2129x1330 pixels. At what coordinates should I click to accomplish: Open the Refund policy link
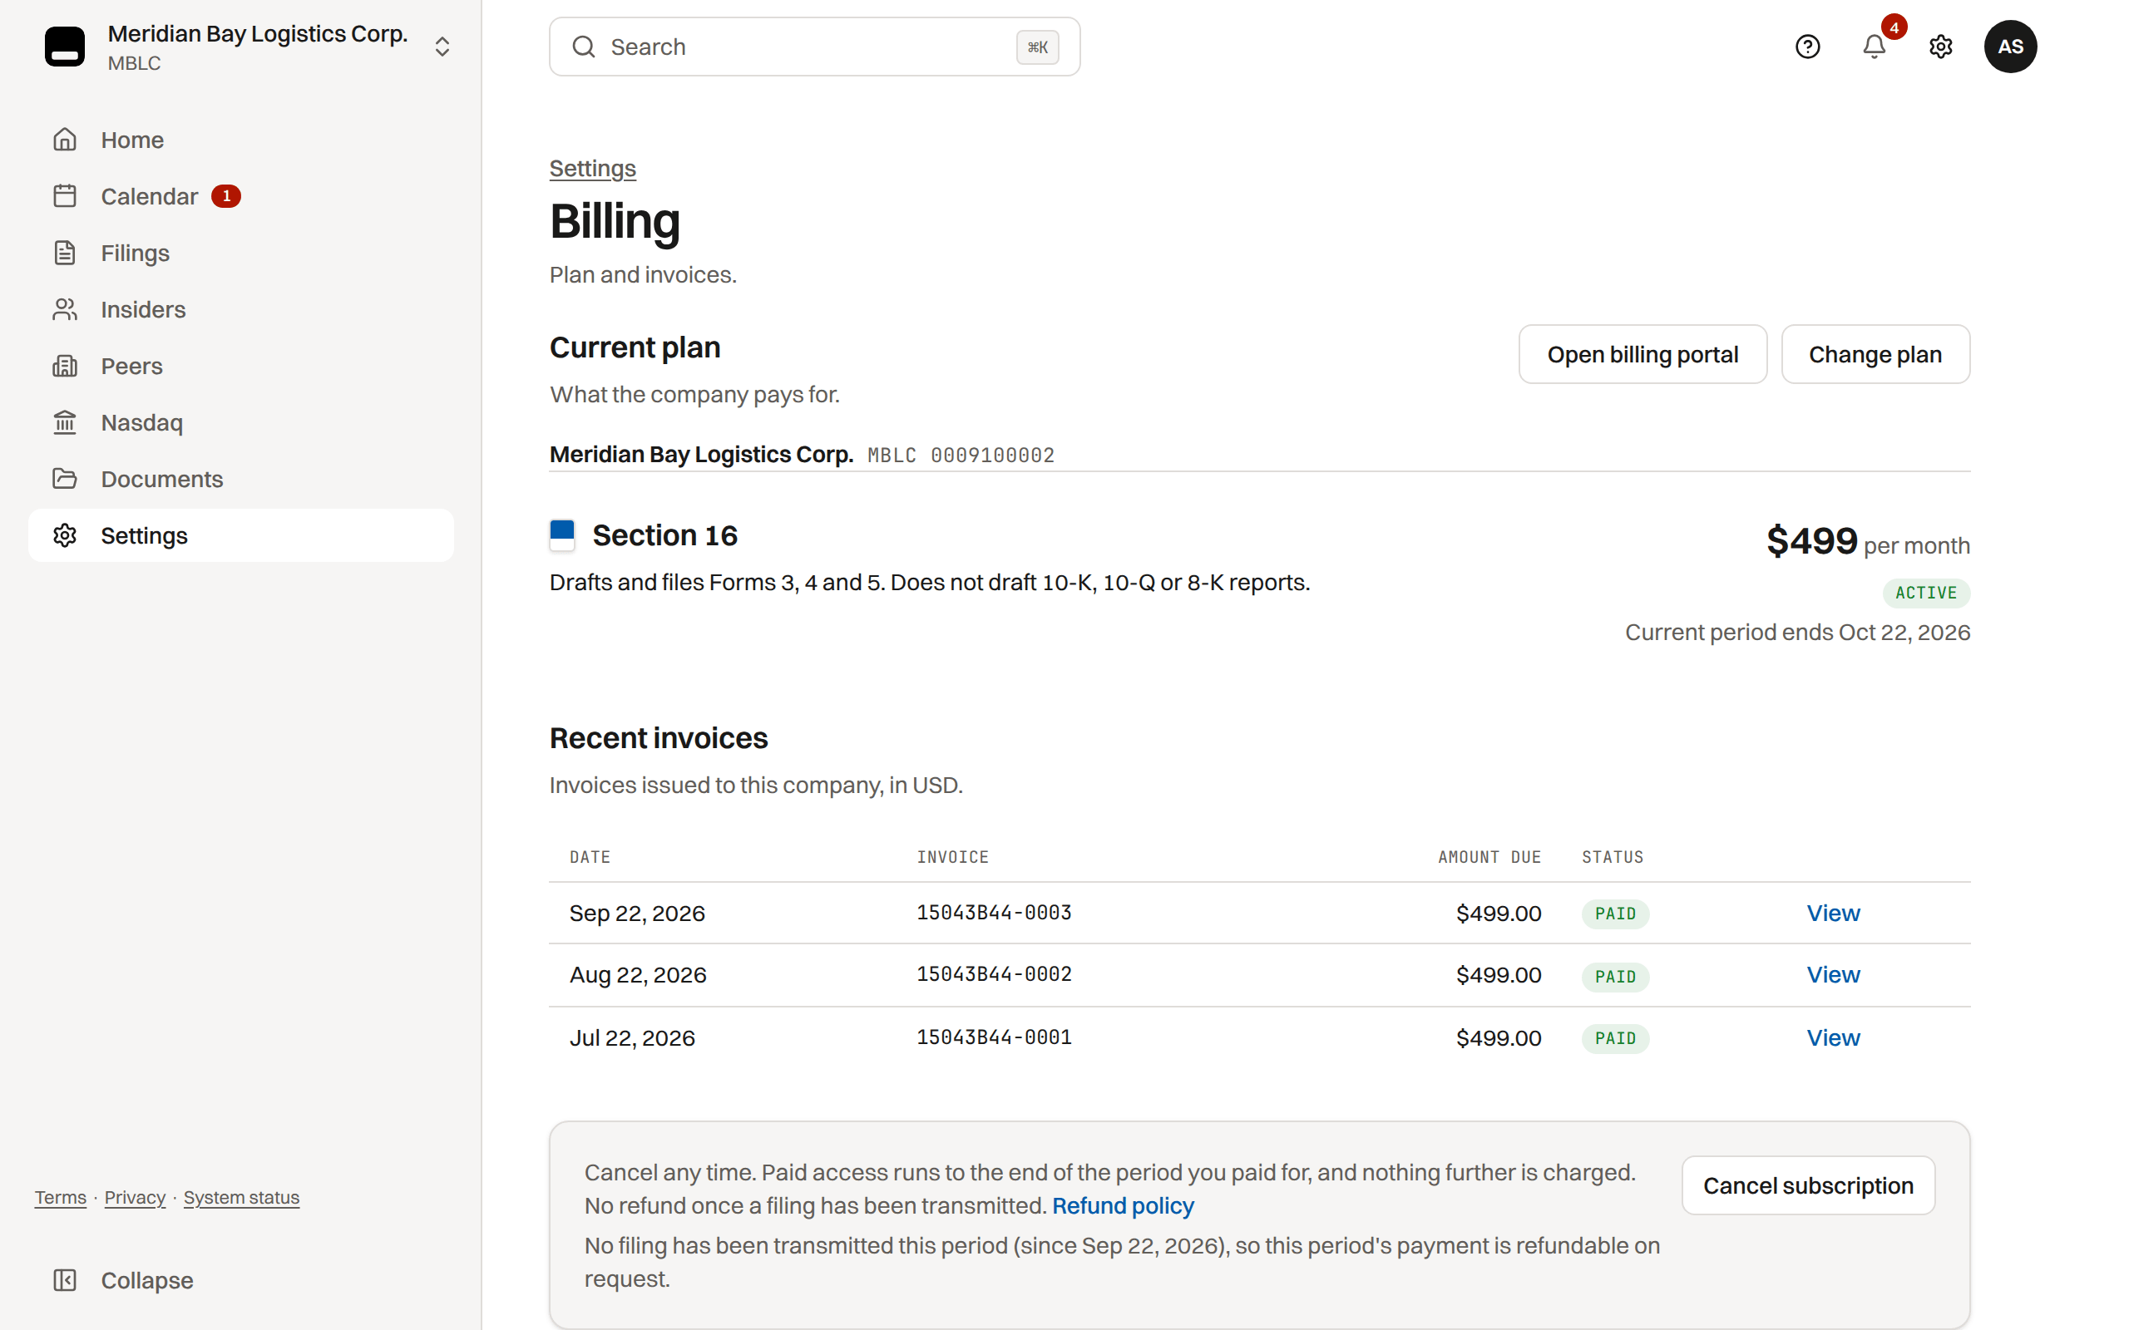1123,1206
